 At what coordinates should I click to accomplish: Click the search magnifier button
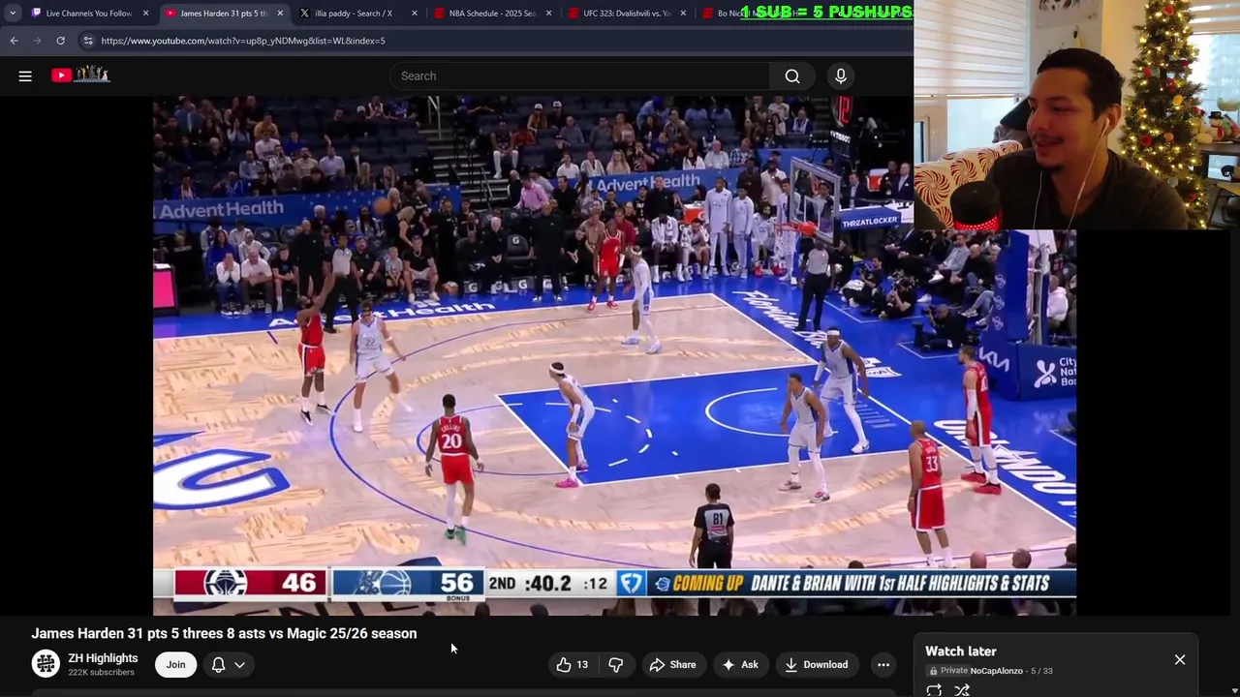pyautogui.click(x=792, y=76)
